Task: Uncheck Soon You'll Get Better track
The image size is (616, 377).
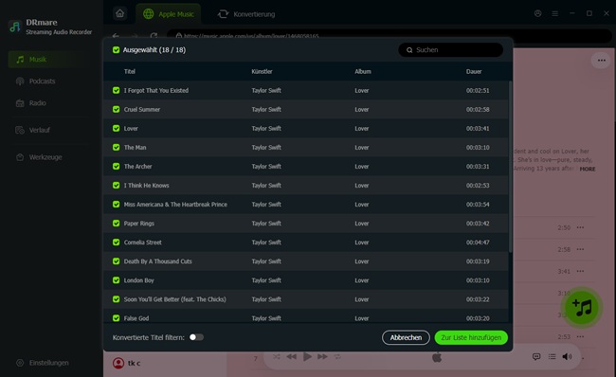Action: click(116, 299)
